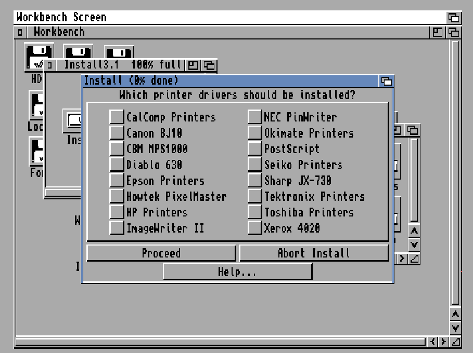Click the Workbench window zoom gadget
The image size is (473, 353).
(438, 32)
